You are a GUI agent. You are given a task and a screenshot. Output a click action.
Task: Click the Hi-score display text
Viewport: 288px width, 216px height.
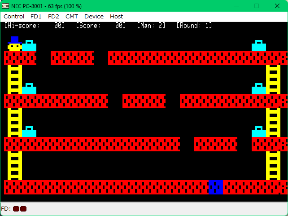35,26
